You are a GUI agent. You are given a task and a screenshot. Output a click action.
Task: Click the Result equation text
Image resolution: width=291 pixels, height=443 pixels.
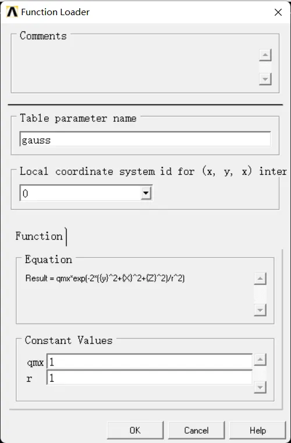105,279
